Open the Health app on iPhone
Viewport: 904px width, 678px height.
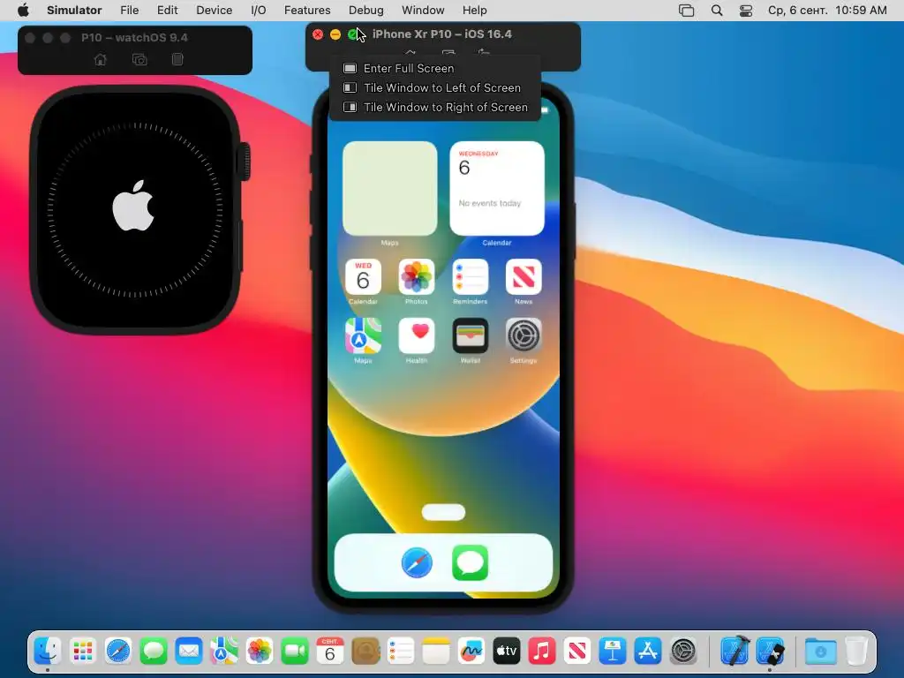point(417,335)
